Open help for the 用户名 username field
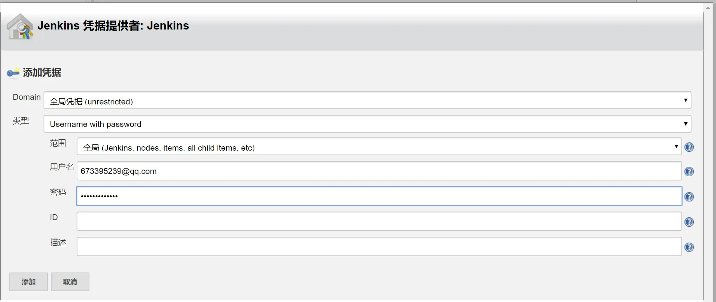The image size is (716, 302). (689, 172)
